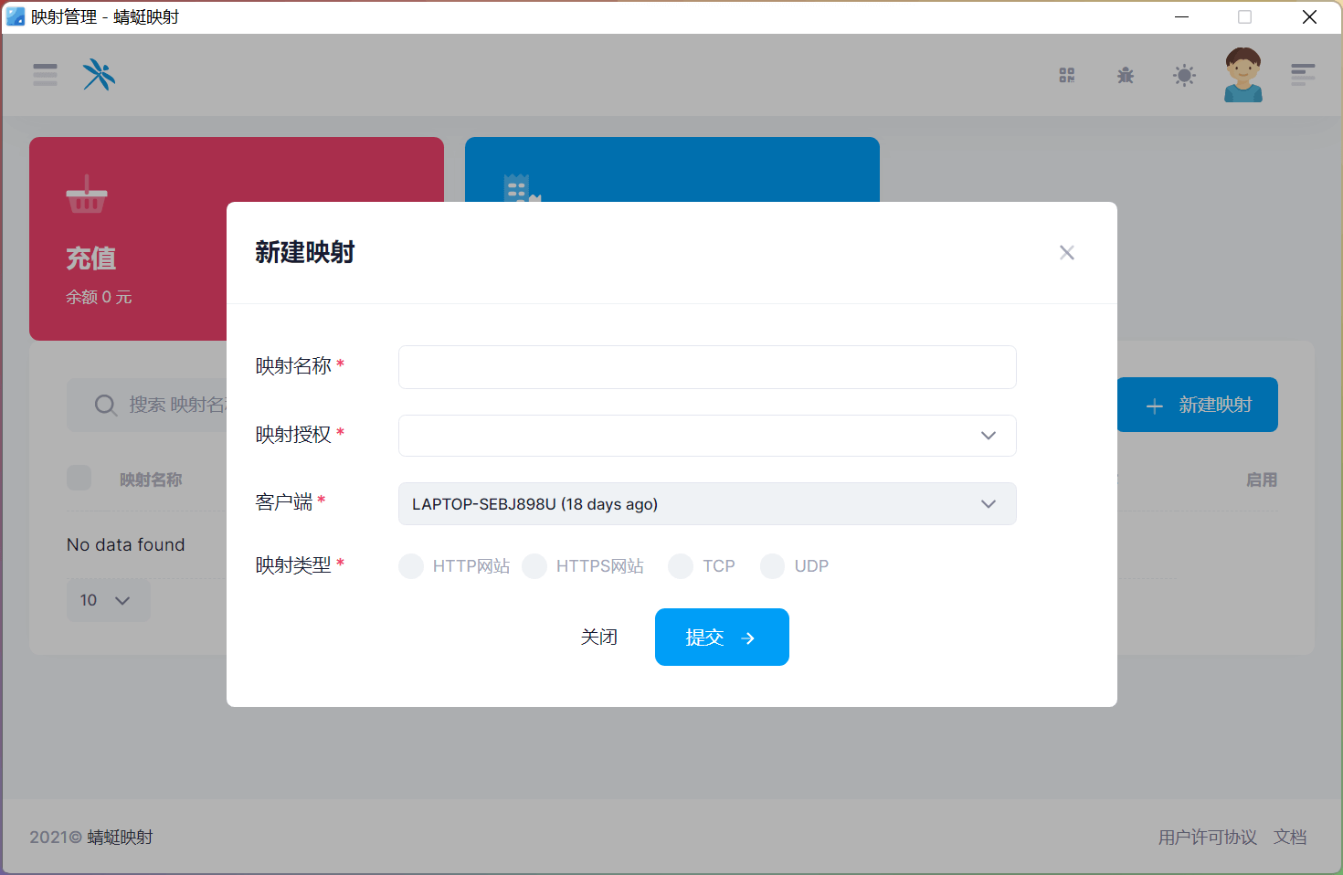
Task: Open the right-side panel lines icon
Action: coord(1302,75)
